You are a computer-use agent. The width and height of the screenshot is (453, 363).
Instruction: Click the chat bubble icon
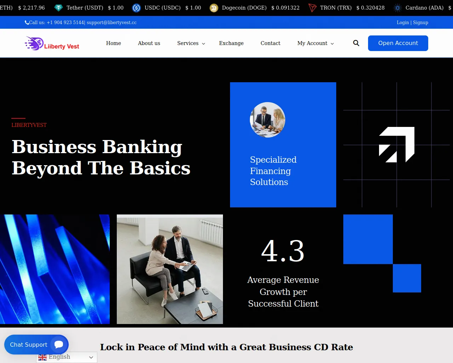pos(59,345)
